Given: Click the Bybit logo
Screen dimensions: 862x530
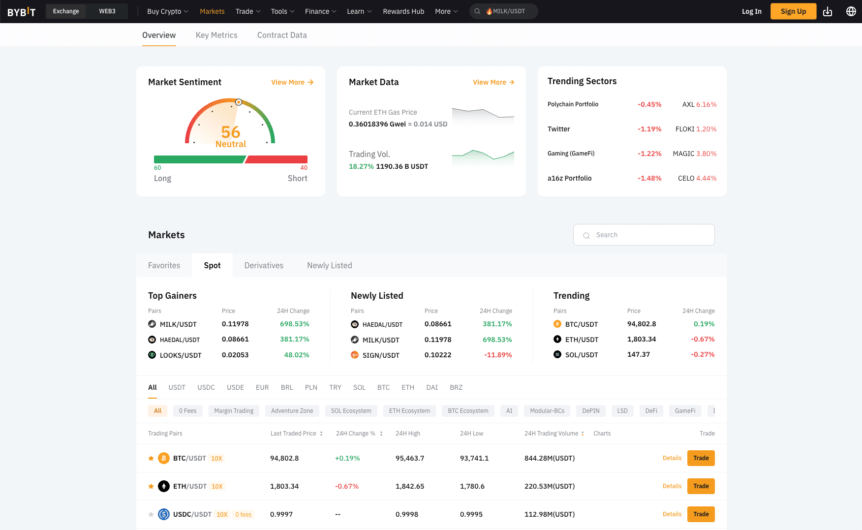Looking at the screenshot, I should pos(22,12).
